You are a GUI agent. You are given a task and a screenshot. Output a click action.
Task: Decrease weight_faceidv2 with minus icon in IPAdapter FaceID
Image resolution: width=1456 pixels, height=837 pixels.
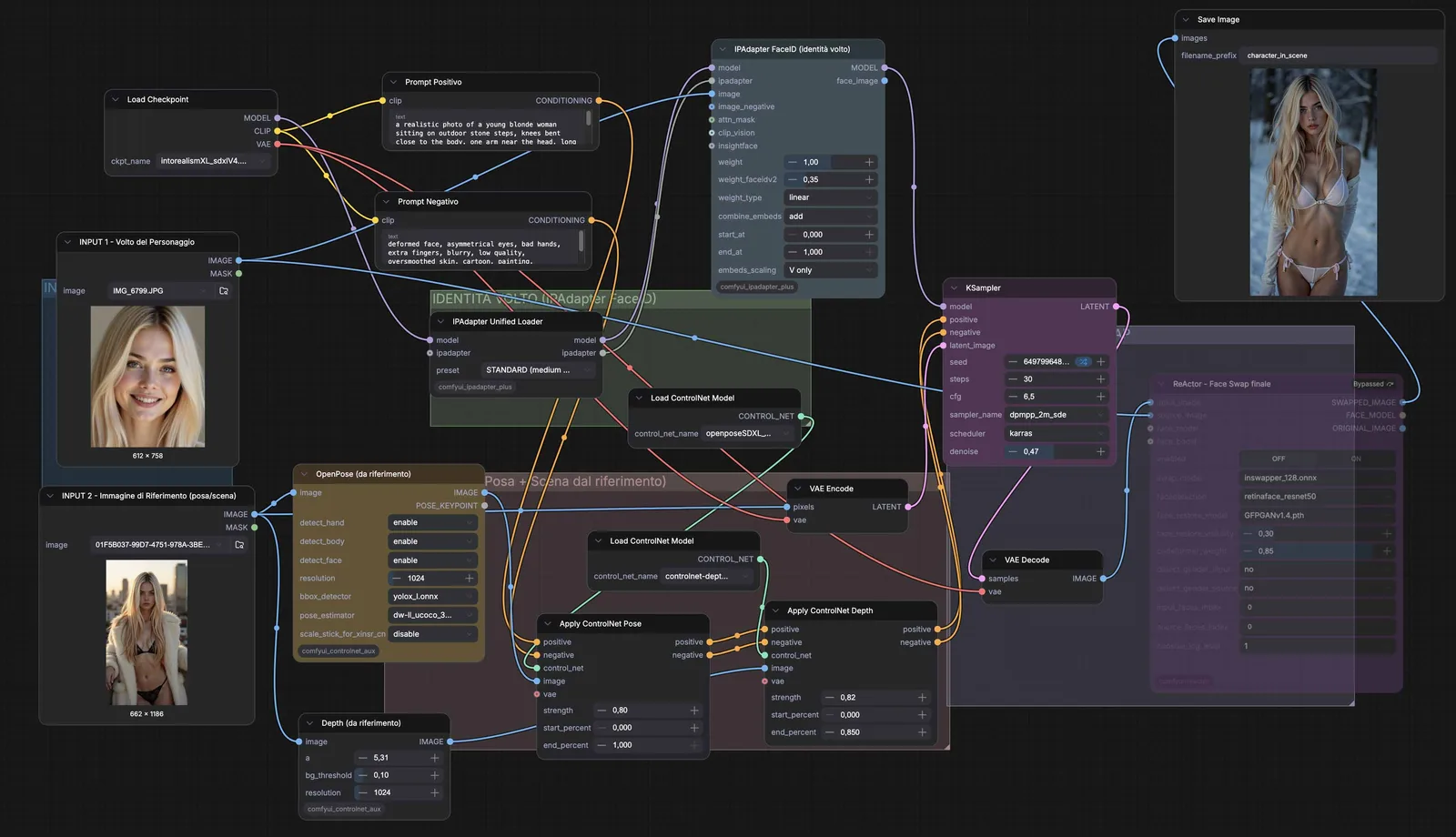click(x=793, y=179)
